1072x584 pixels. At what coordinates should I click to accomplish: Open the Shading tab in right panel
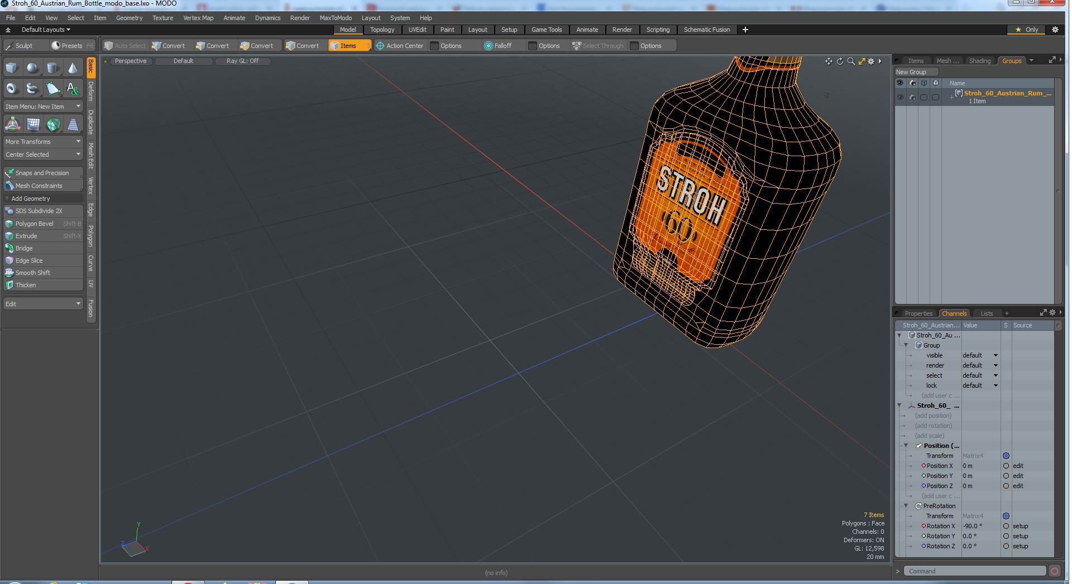click(979, 61)
